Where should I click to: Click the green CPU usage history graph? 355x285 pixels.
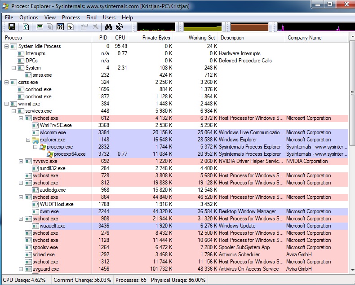point(156,26)
